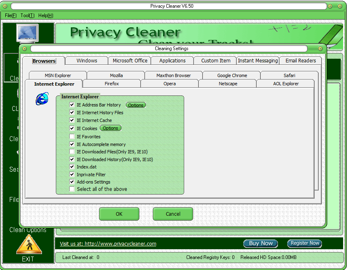Screen dimensions: 348x270
Task: Check Select all of the above
Action: tap(72, 189)
